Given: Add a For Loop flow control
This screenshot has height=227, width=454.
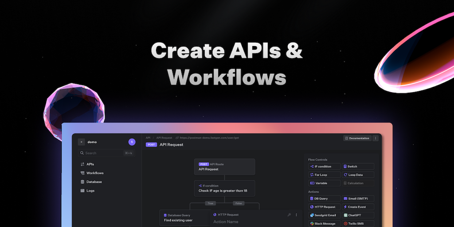Looking at the screenshot, I should 324,175.
